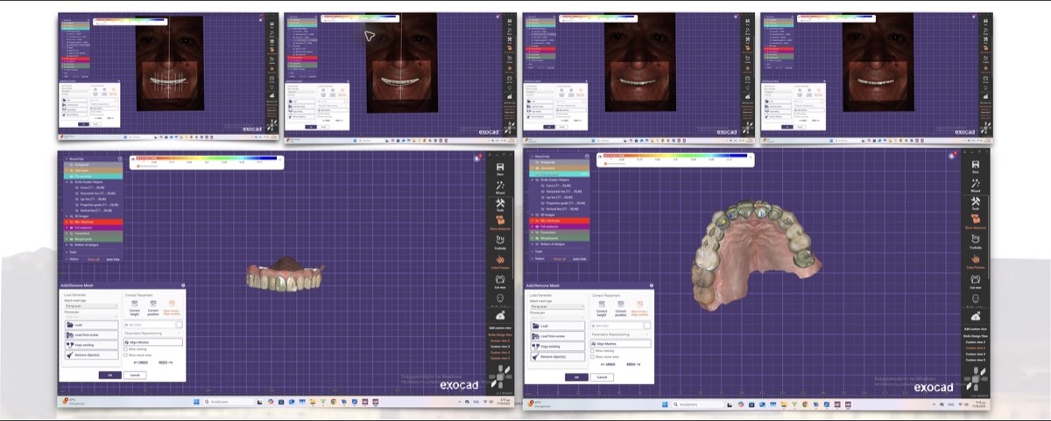Click Correct position icon in lower-left Add/Remove Mesh dialog
The width and height of the screenshot is (1051, 421).
[x=153, y=307]
